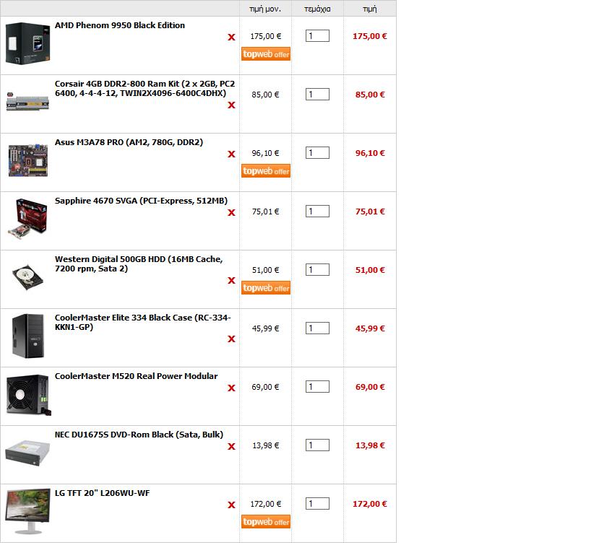Viewport: 607px width, 545px height.
Task: Remove NEC DVD-Rom with red X
Action: click(231, 446)
